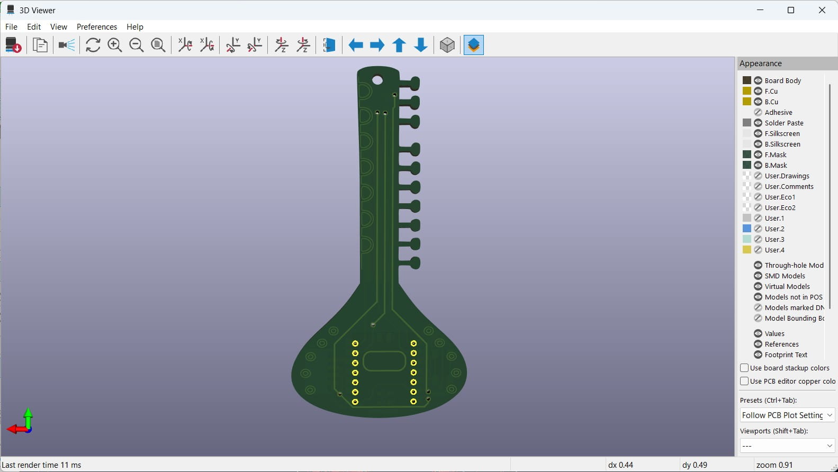This screenshot has width=838, height=472.
Task: Click the XYZ axis gizmo
Action: tap(21, 422)
